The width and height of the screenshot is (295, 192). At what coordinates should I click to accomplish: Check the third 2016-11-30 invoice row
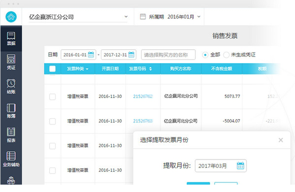tap(52, 146)
